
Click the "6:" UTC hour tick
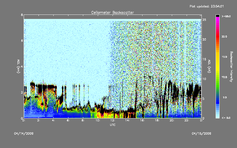(x=68, y=120)
